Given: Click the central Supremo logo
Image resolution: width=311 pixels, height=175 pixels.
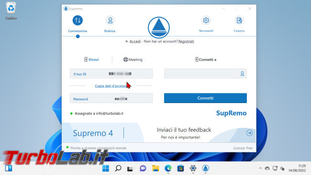Looking at the screenshot, I should tap(159, 27).
